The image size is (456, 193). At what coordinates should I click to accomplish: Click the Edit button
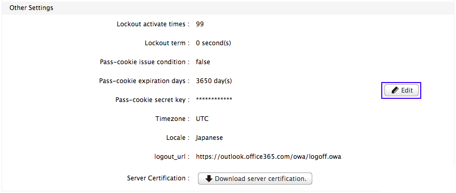(401, 90)
